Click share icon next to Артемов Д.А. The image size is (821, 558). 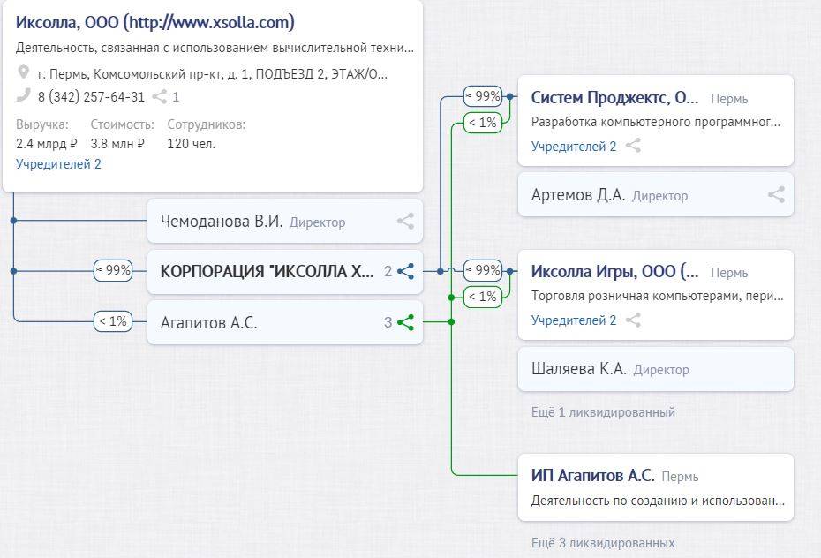[776, 195]
